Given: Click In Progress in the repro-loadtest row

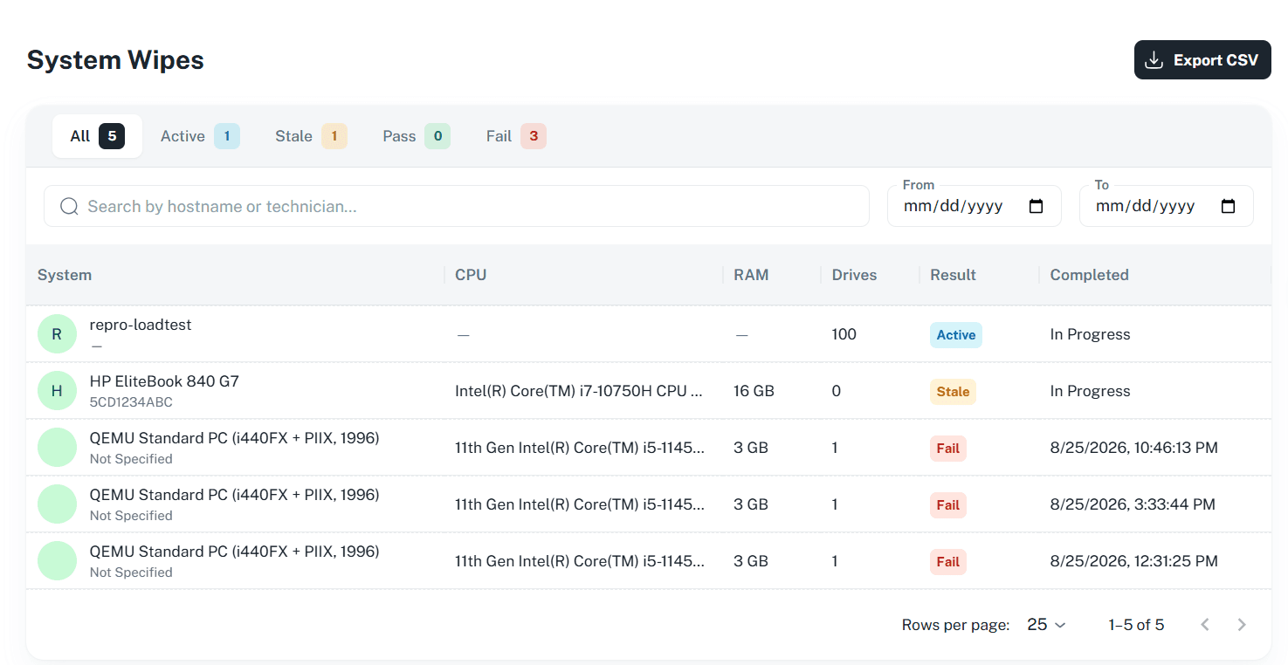Looking at the screenshot, I should (1090, 334).
